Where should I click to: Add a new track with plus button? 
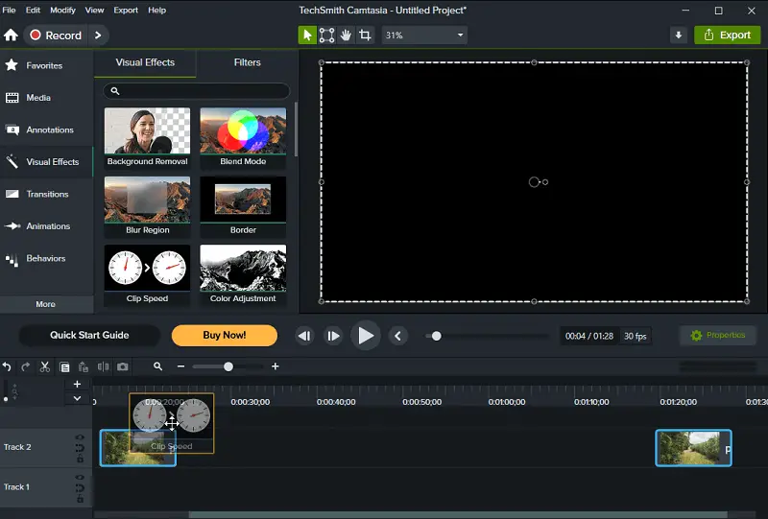[77, 385]
